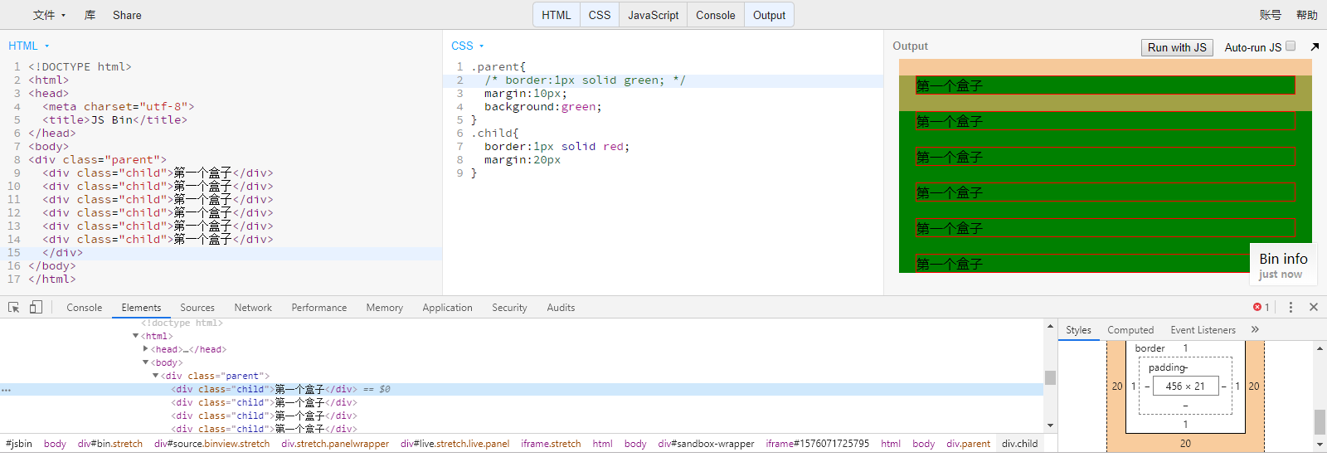Screen dimensions: 1327x457
Task: Pop out the Output panel with arrow icon
Action: pos(1315,46)
